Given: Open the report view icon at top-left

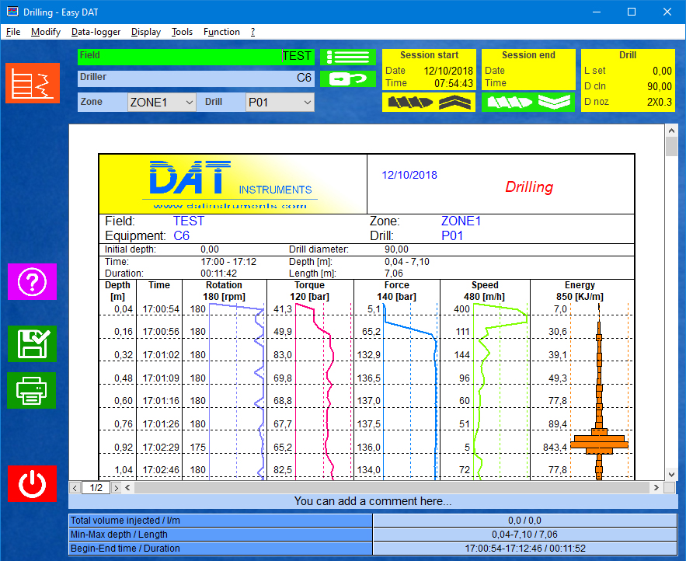Looking at the screenshot, I should [x=32, y=83].
